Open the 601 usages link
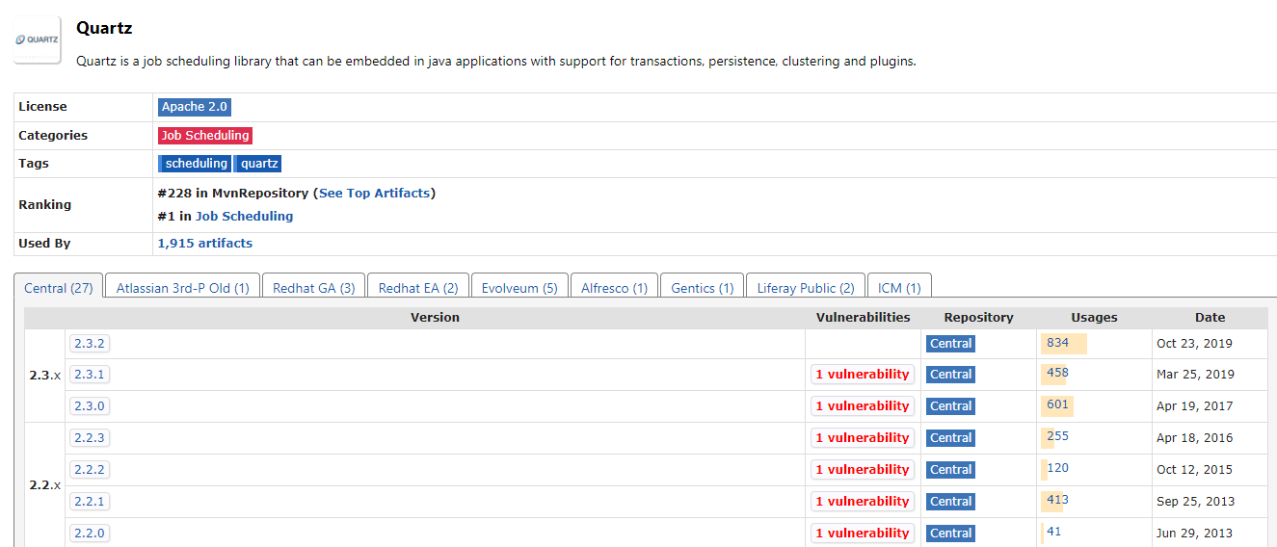This screenshot has width=1277, height=547. point(1057,404)
